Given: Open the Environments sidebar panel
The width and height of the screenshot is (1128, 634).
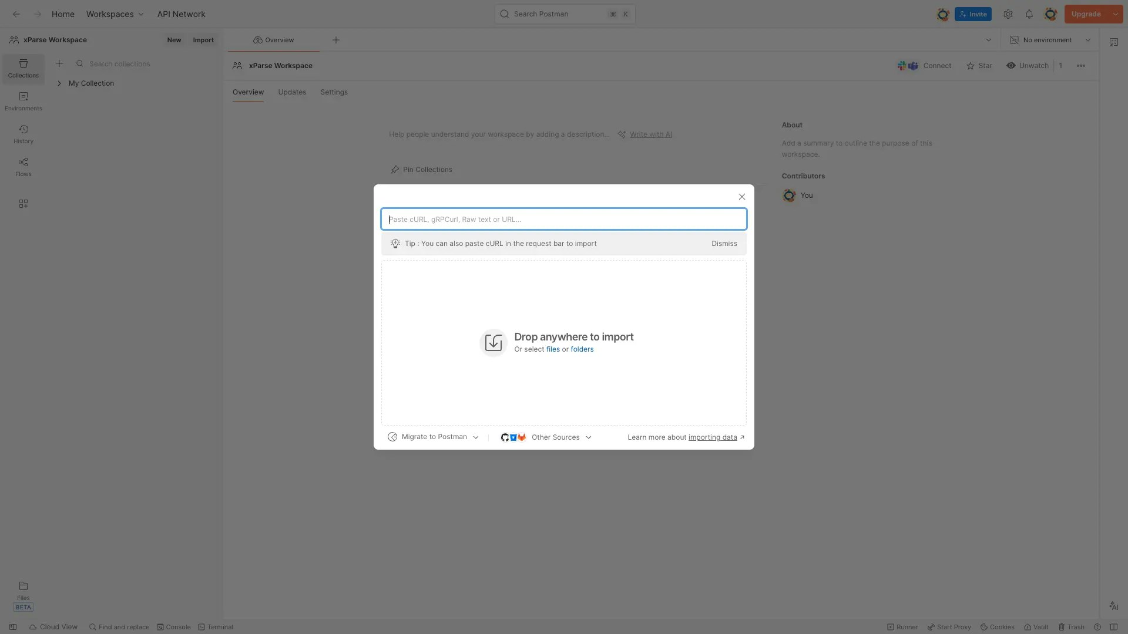Looking at the screenshot, I should (x=23, y=101).
